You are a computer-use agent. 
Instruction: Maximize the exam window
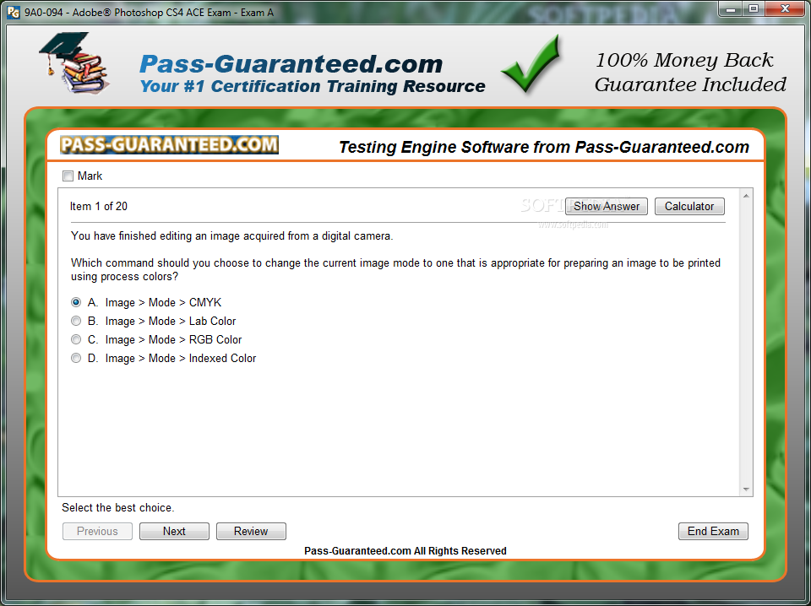pyautogui.click(x=754, y=8)
